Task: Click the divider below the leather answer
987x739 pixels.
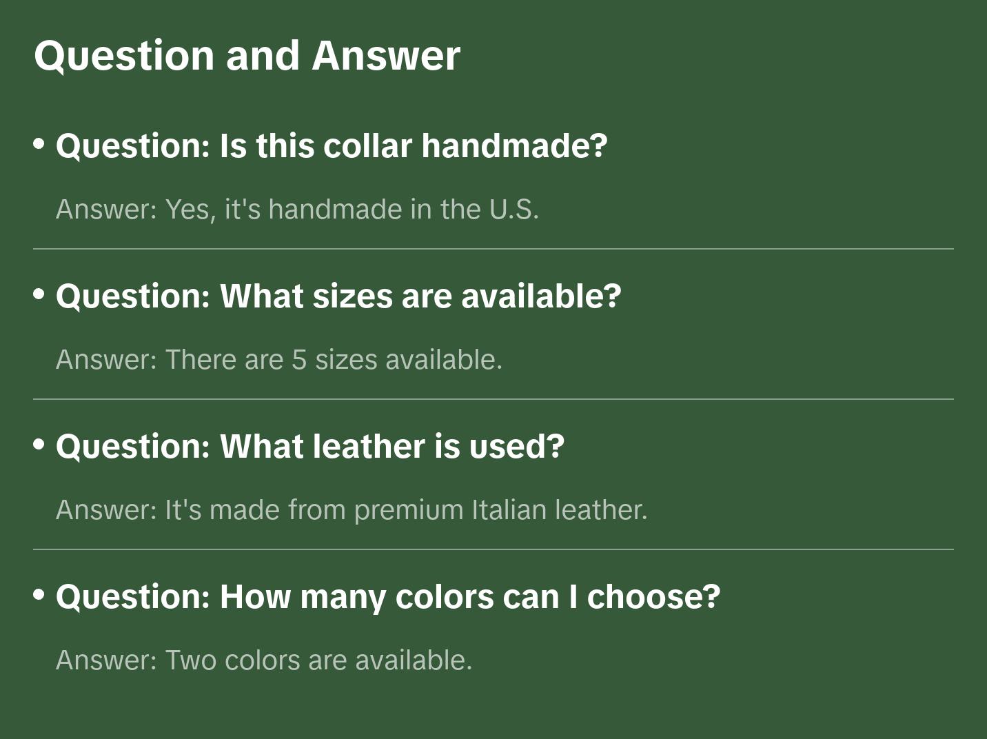Action: 493,549
